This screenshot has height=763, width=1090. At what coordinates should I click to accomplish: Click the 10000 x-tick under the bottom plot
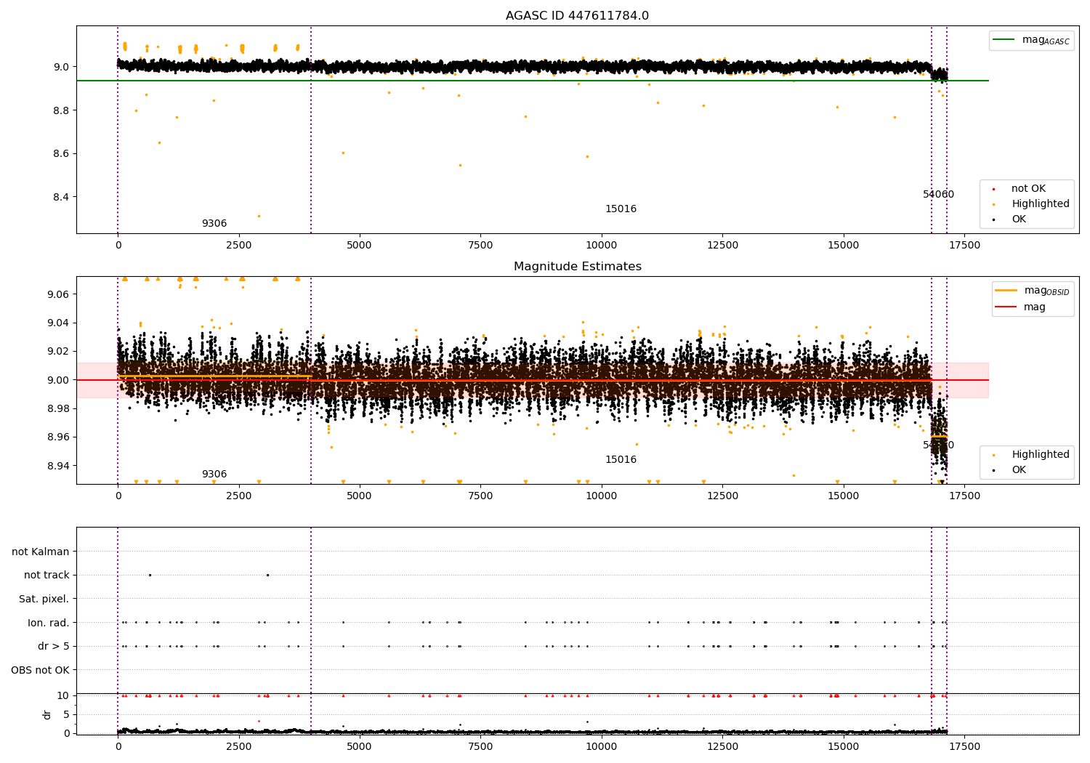602,747
